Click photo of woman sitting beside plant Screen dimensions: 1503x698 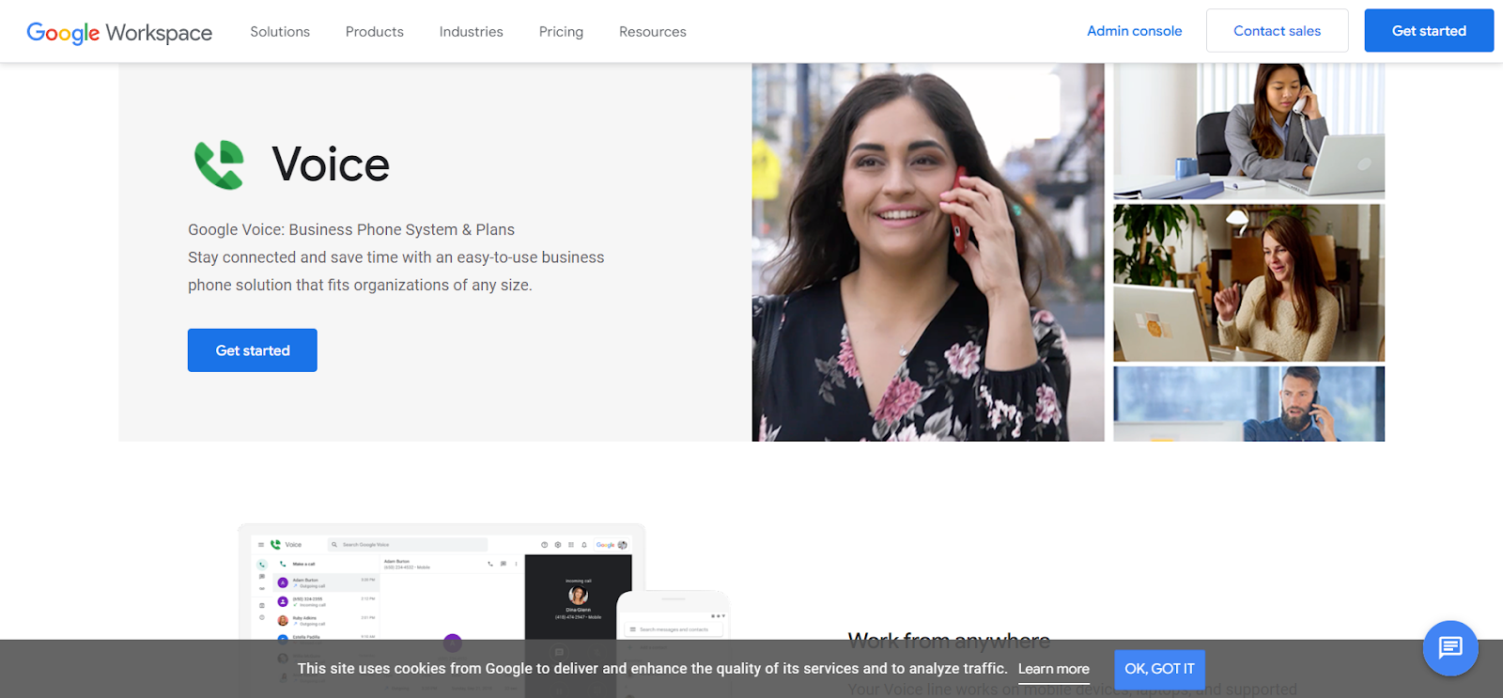tap(1249, 283)
